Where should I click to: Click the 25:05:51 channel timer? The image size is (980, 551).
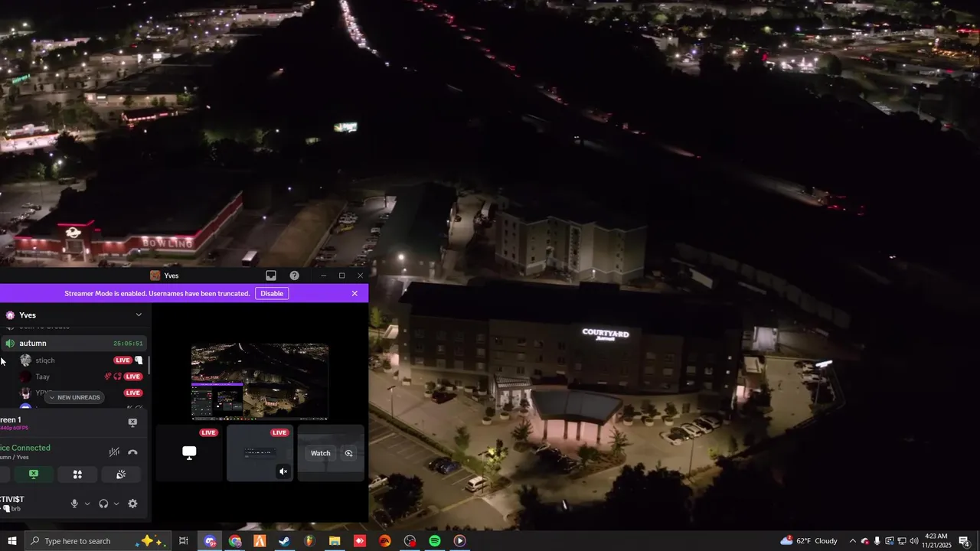tap(128, 344)
